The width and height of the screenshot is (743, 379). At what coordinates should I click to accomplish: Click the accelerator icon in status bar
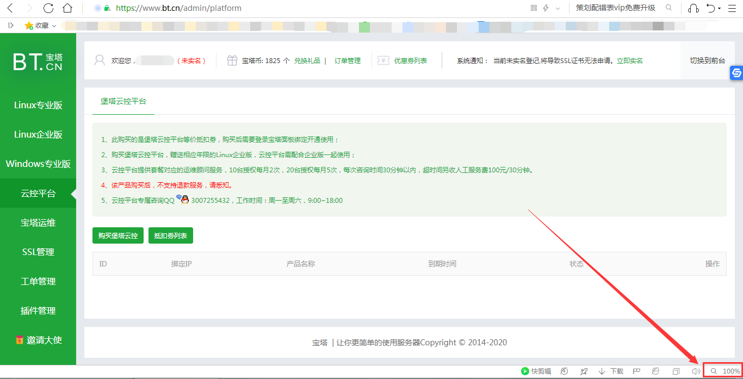[565, 371]
